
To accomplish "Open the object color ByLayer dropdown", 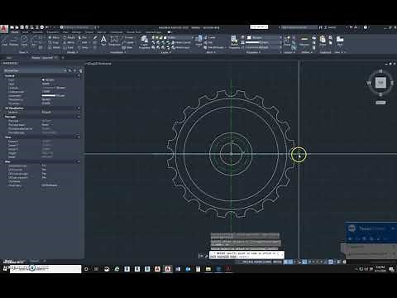I will [x=264, y=37].
